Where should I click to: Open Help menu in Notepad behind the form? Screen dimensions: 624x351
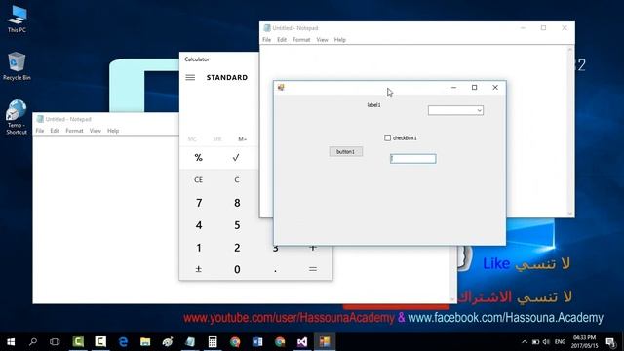(340, 40)
